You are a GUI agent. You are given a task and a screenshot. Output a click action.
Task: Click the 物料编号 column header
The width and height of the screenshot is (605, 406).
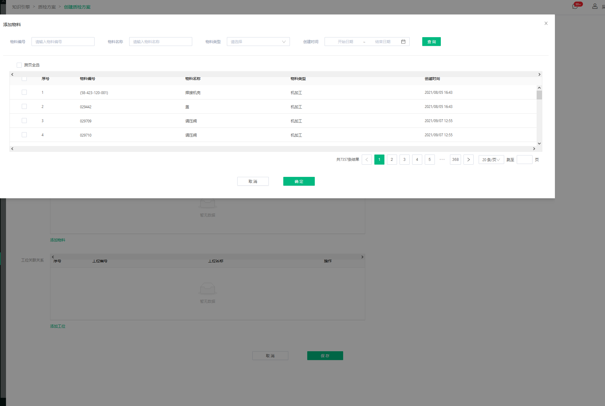[x=88, y=79]
